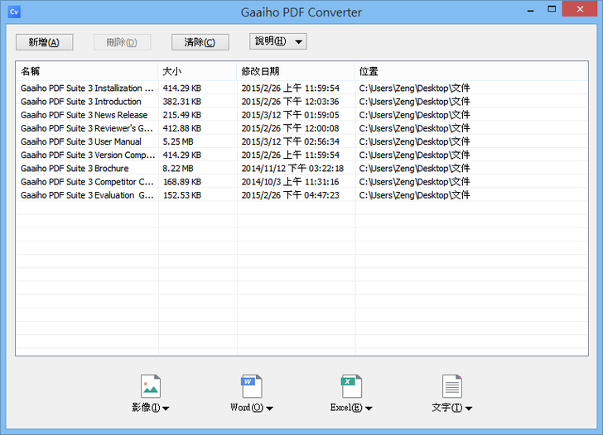Image resolution: width=603 pixels, height=435 pixels.
Task: Click date 2014/10/3 上午 11:31:16
Action: pos(290,182)
